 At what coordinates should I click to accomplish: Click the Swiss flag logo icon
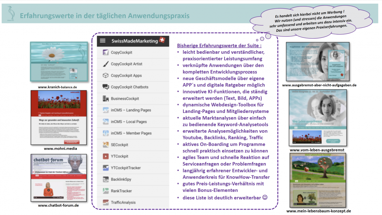click(x=162, y=40)
